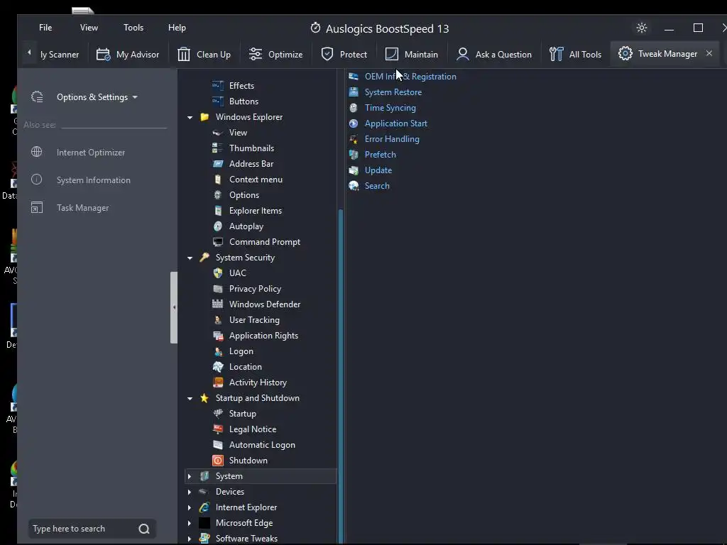
Task: Select Privacy Policy tree item
Action: pyautogui.click(x=255, y=289)
